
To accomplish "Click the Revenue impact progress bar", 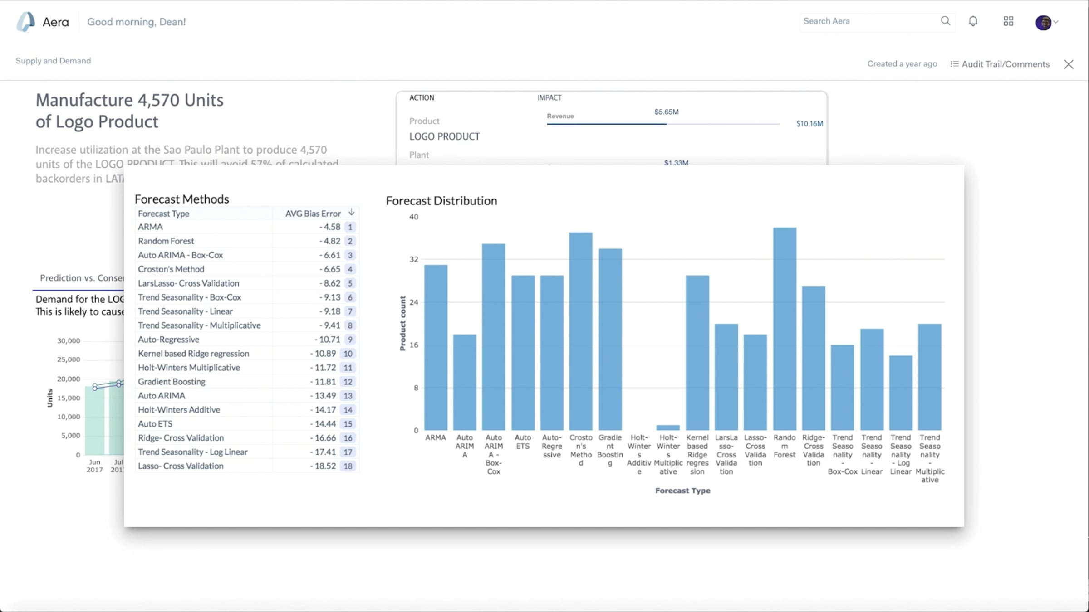I will (662, 123).
